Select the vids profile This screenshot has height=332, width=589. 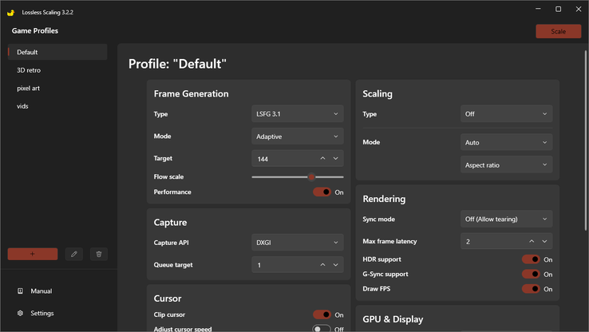(57, 106)
